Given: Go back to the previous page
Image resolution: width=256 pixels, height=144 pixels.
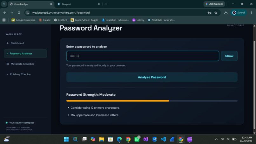Looking at the screenshot, I should [x=5, y=13].
